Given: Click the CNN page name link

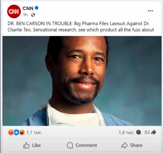Looking at the screenshot, I should tap(28, 8).
